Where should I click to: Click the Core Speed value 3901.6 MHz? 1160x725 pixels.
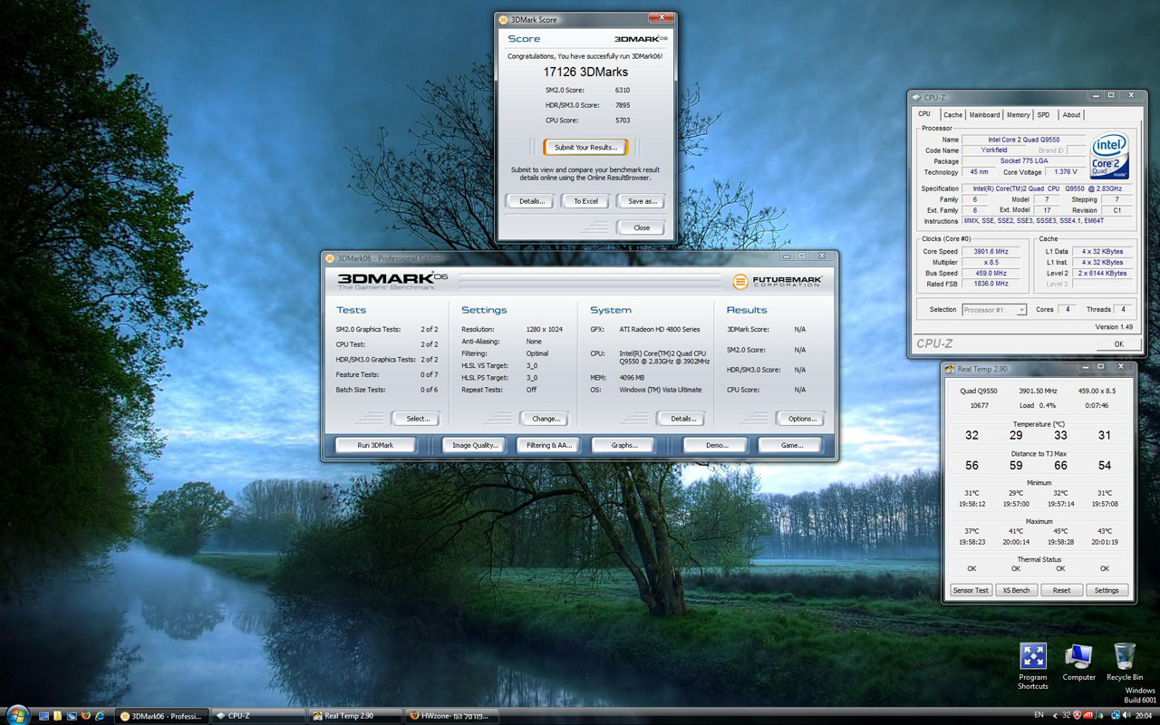point(993,251)
